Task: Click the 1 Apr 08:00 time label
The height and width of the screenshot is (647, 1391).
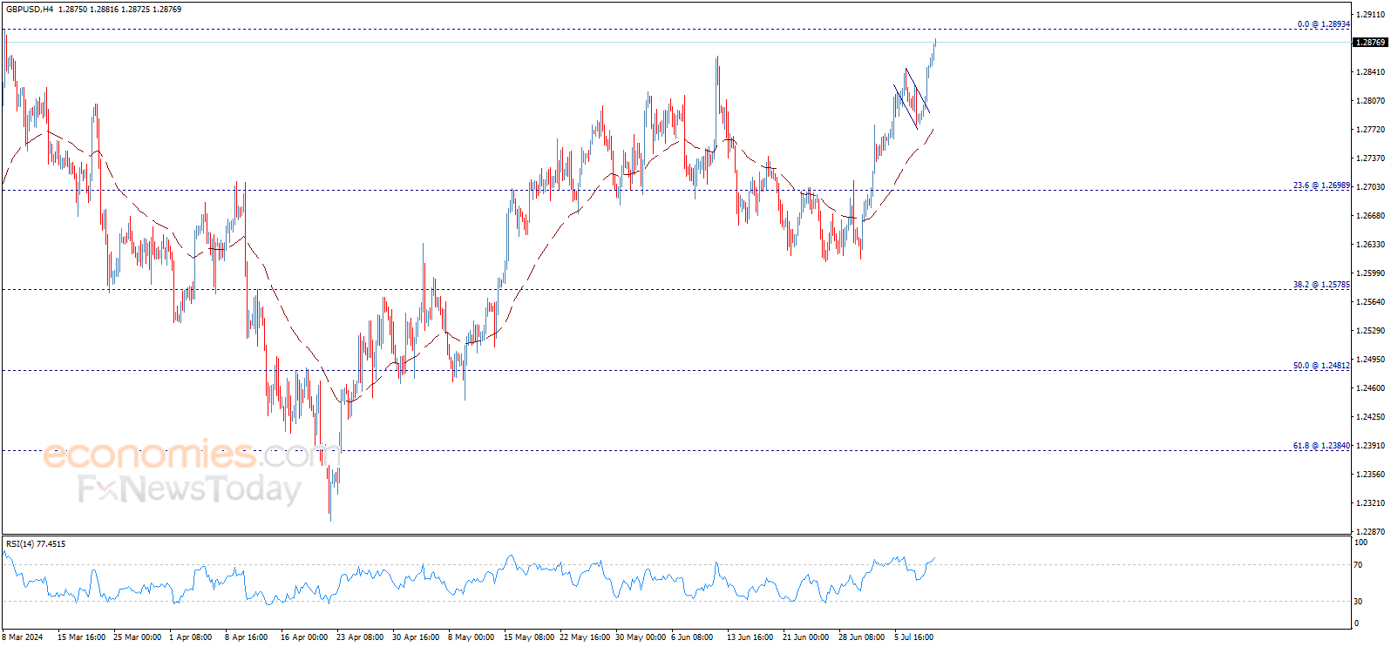Action: (x=190, y=637)
